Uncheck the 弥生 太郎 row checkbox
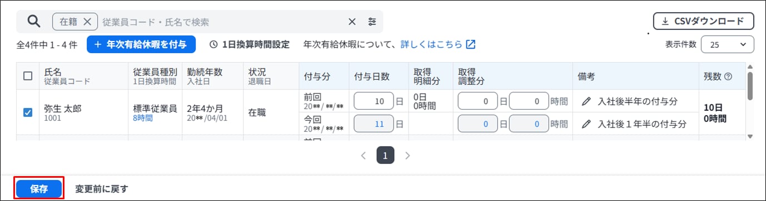Screen dimensions: 766x201 click(x=28, y=112)
